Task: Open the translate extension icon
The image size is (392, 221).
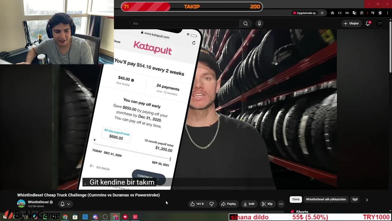Action: (354, 13)
